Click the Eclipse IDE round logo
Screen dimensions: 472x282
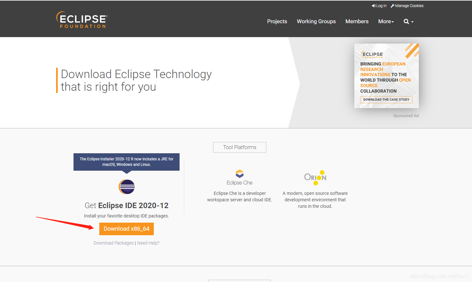tap(127, 187)
